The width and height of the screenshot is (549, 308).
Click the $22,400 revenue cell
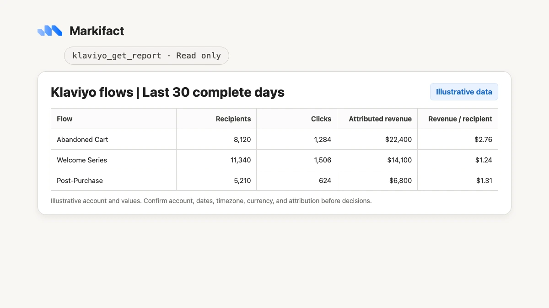[x=377, y=139]
